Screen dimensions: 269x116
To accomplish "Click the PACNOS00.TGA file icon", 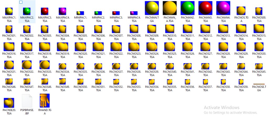I will pyautogui.click(x=259, y=11).
